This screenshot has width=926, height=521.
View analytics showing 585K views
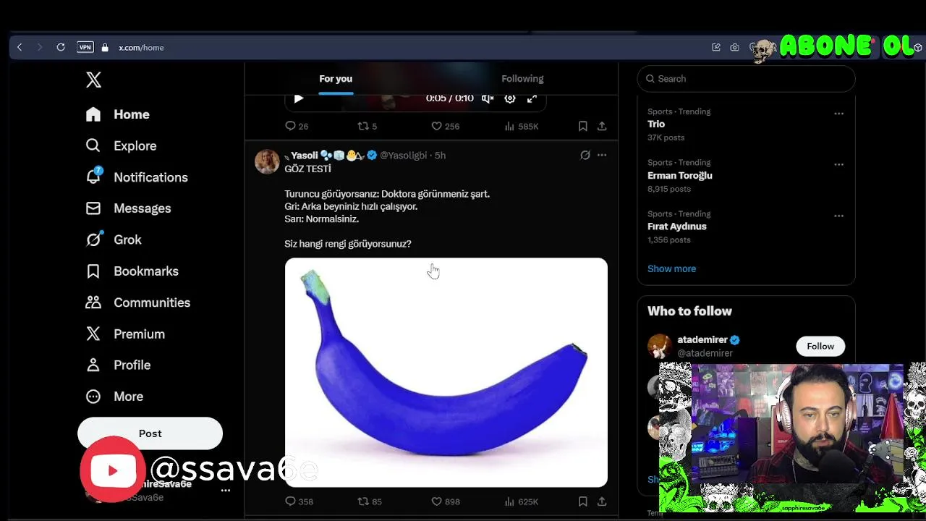click(522, 126)
